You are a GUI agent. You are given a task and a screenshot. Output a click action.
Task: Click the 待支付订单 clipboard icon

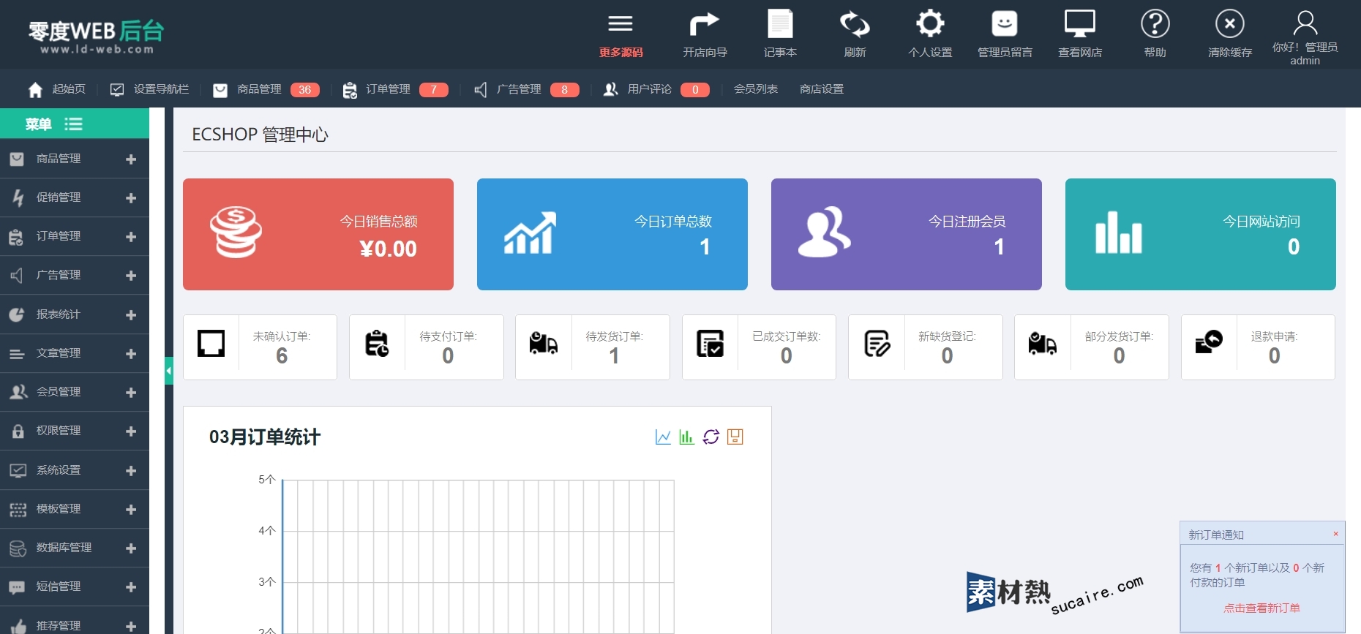coord(377,343)
